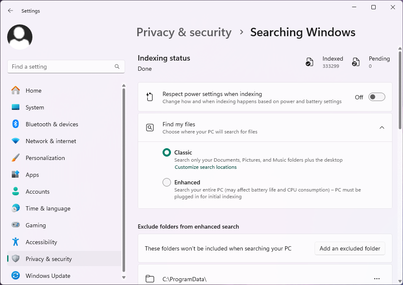
Task: Toggle Respect power settings when indexing
Action: [376, 97]
